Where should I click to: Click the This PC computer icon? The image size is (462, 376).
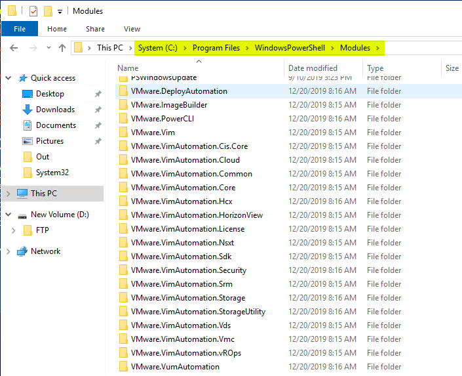(22, 194)
